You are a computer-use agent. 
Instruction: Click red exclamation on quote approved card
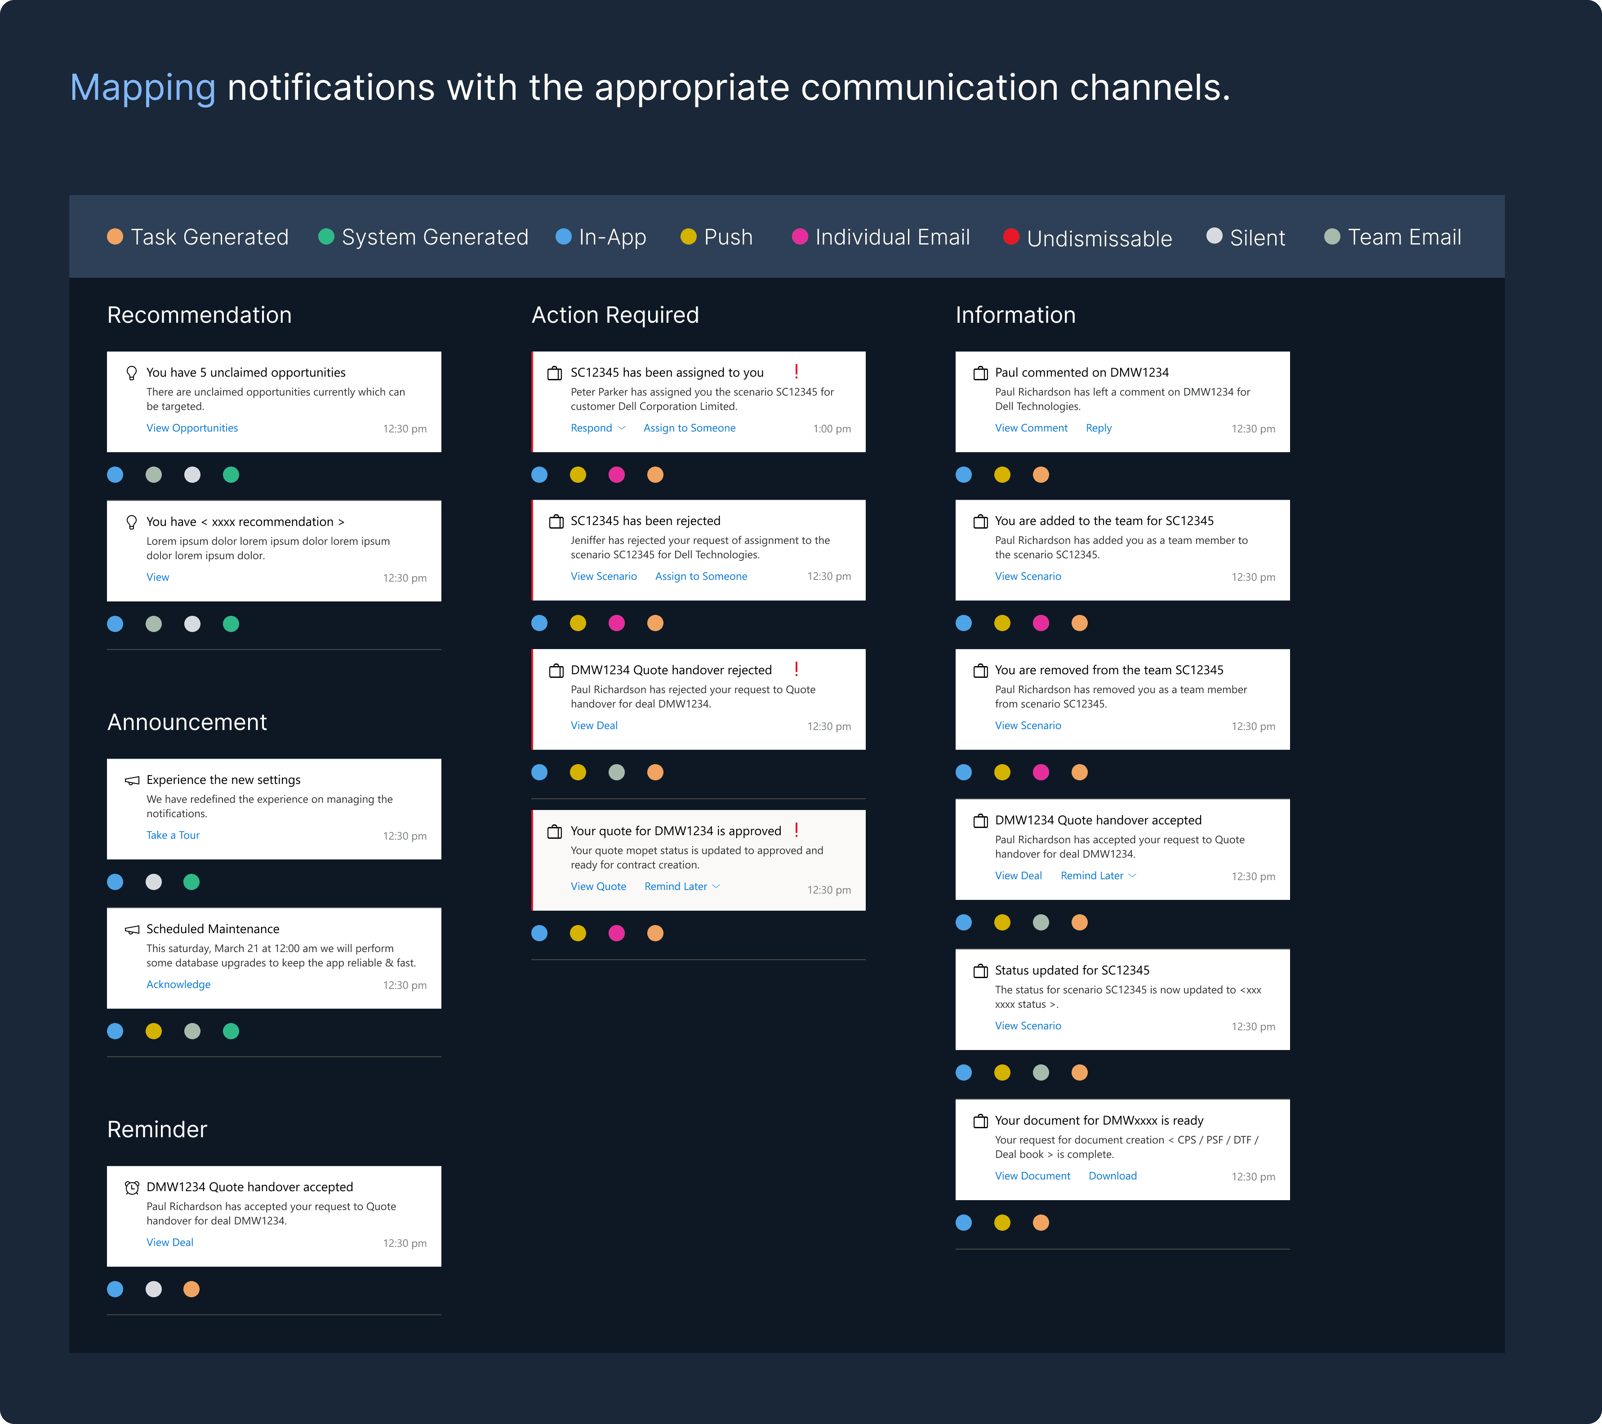(797, 830)
